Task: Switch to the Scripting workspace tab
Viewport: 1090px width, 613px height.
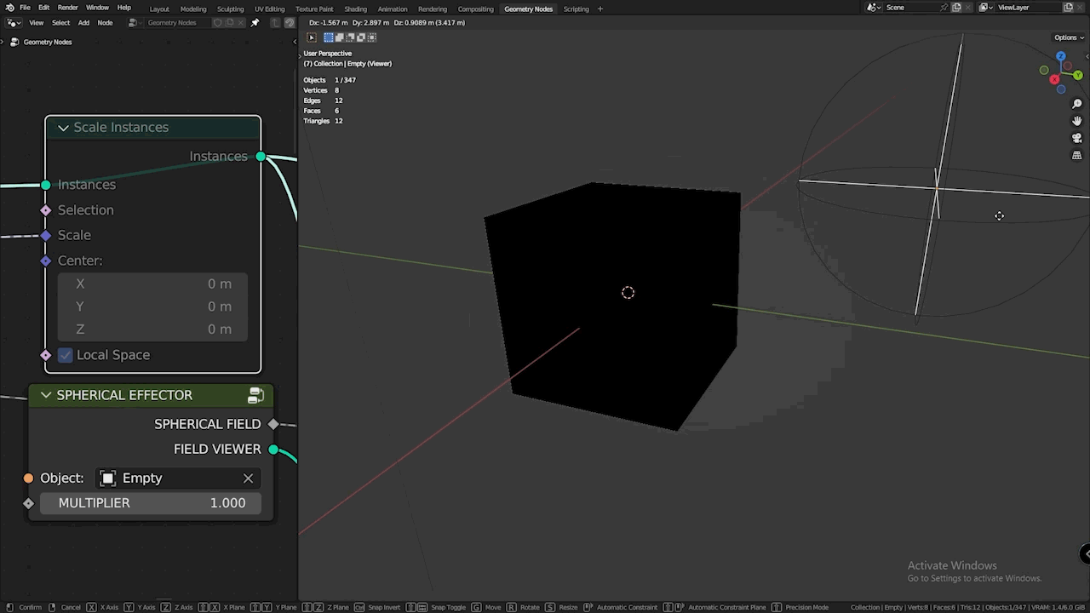Action: (x=576, y=9)
